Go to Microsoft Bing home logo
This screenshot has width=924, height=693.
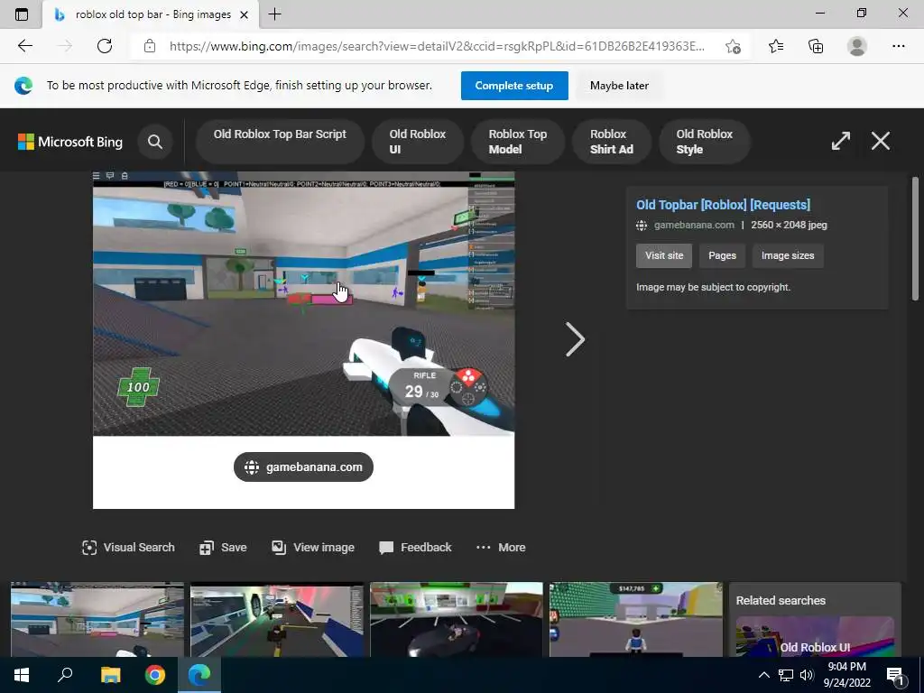coord(70,142)
